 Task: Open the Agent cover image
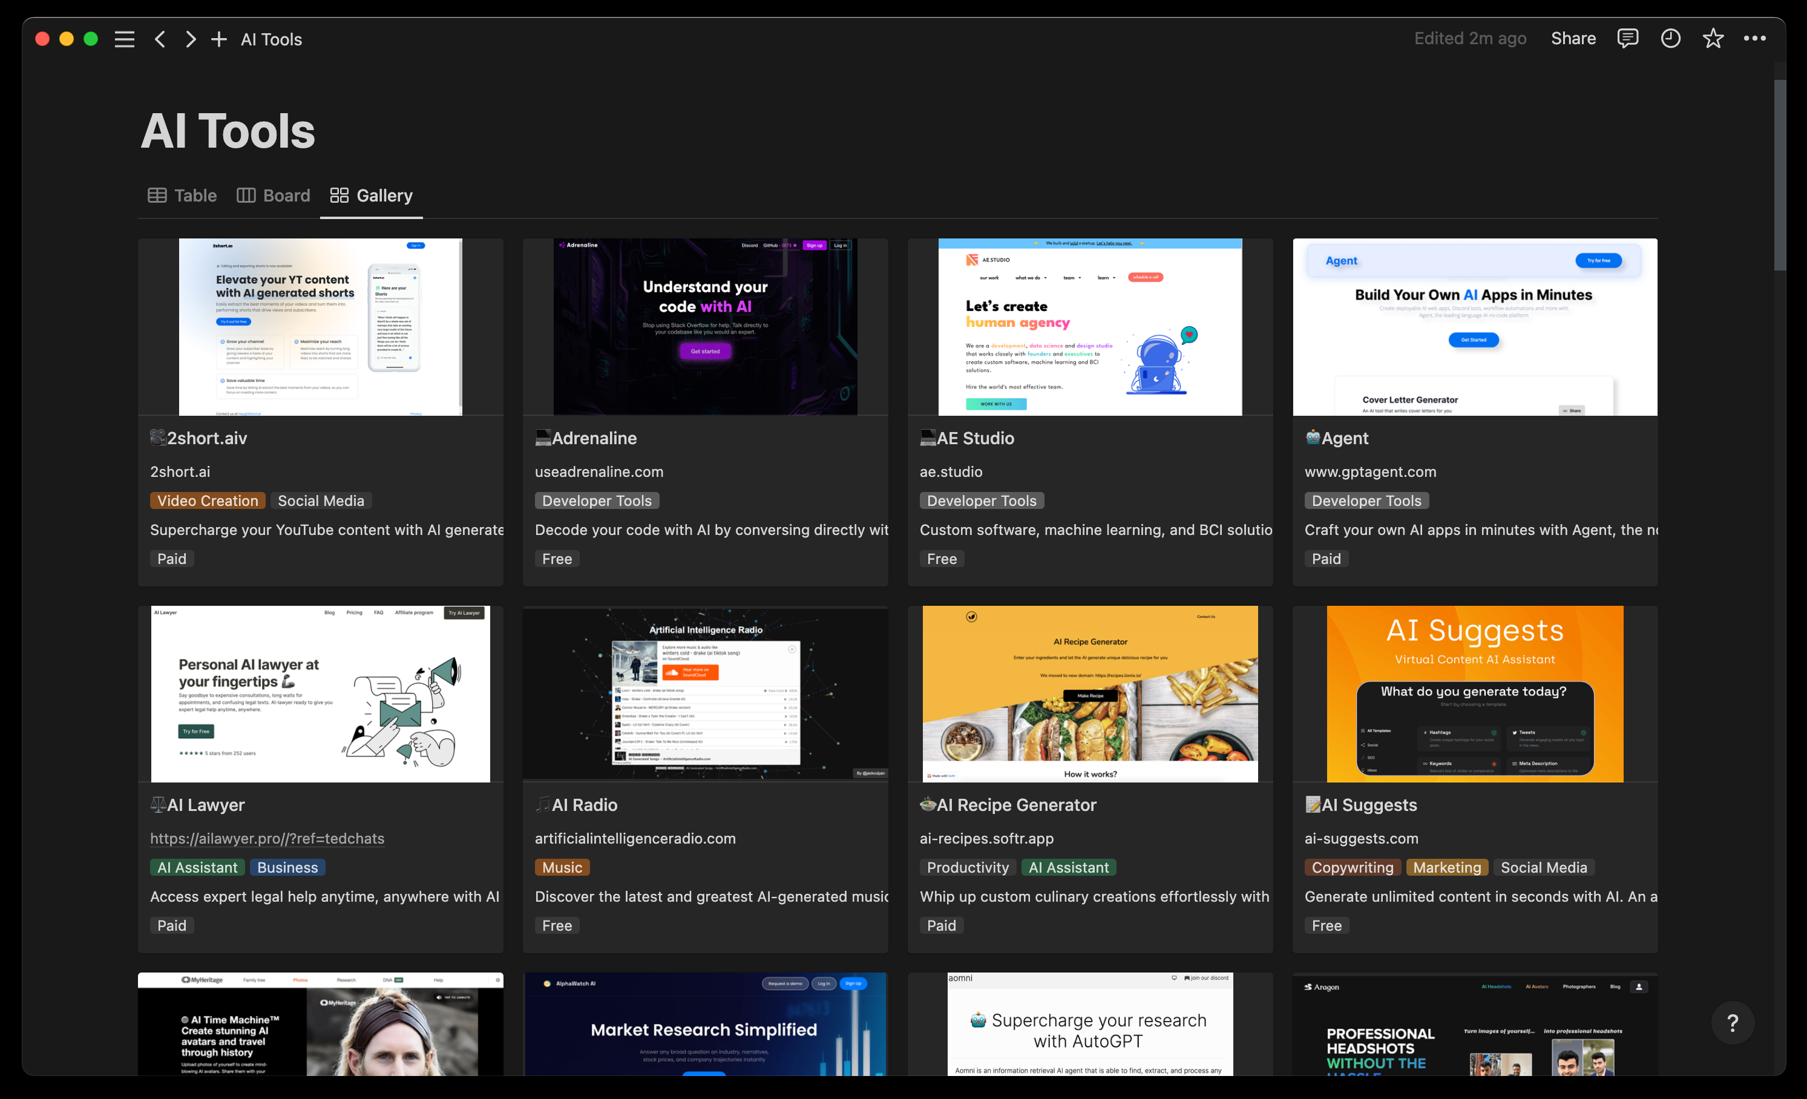pyautogui.click(x=1475, y=326)
